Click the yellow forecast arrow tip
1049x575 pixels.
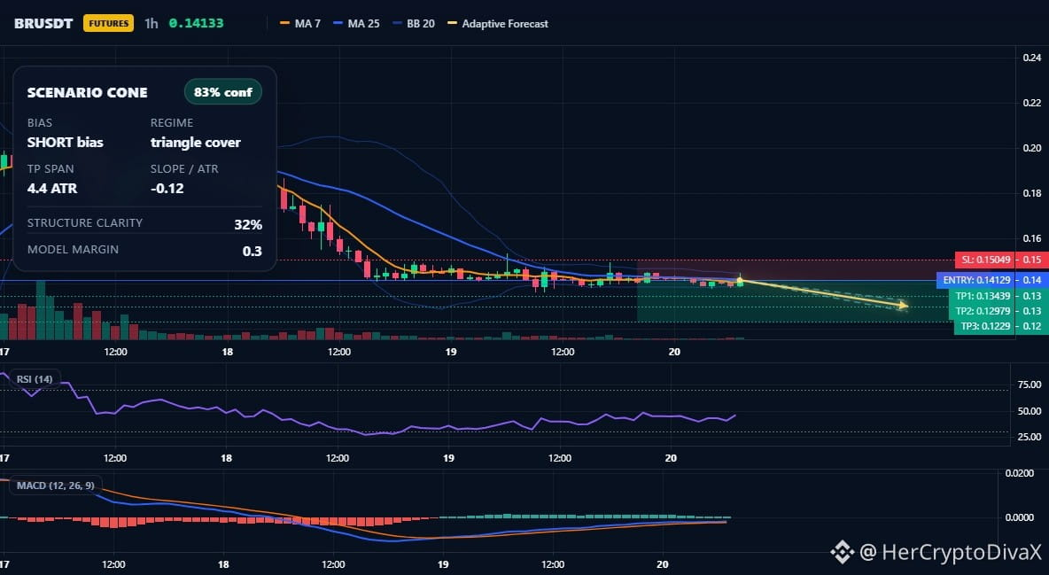coord(904,306)
